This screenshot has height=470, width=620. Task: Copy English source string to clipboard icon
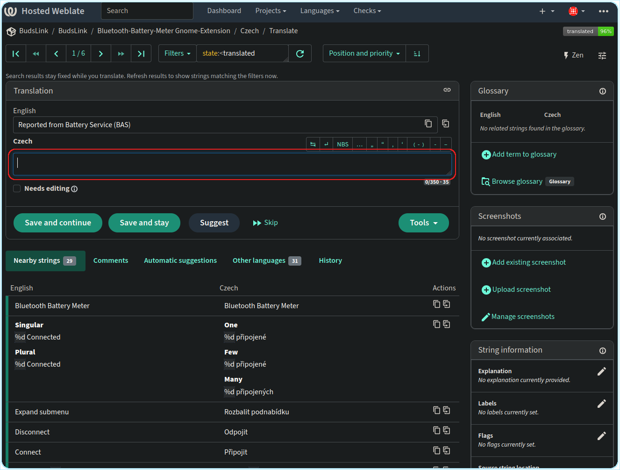click(x=428, y=123)
